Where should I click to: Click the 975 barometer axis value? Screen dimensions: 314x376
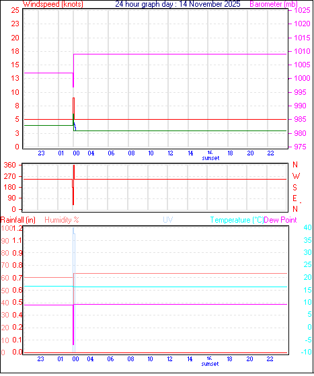300,147
